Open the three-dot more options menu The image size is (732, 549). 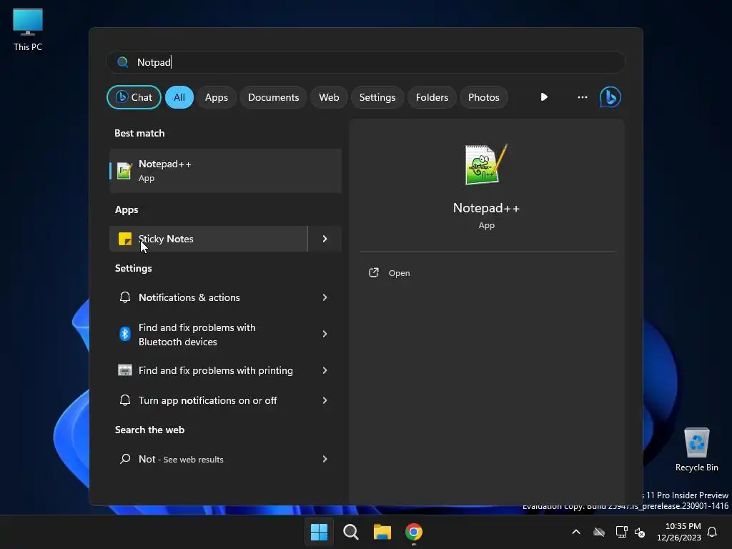[x=582, y=97]
